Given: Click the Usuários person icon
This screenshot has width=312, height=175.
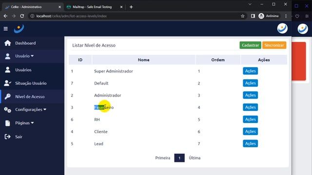Looking at the screenshot, I should point(8,70).
